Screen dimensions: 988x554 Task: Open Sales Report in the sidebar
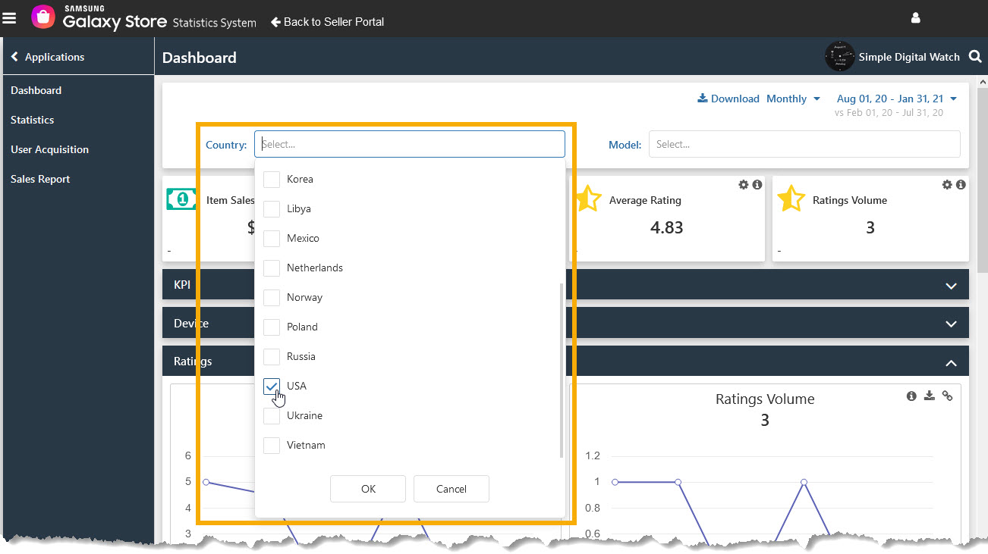point(40,179)
